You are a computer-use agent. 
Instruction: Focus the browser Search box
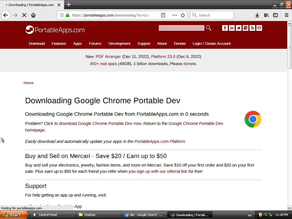click(x=212, y=15)
